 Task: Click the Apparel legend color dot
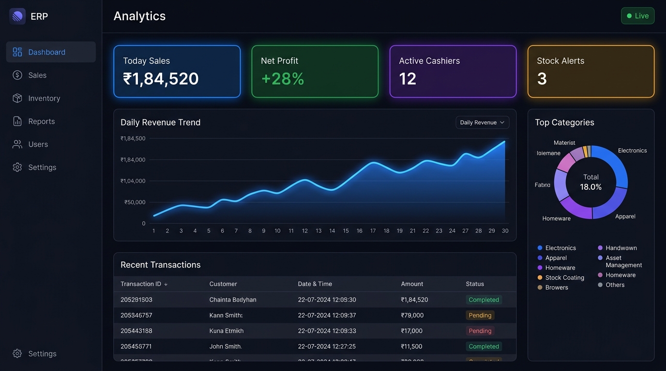pyautogui.click(x=540, y=258)
